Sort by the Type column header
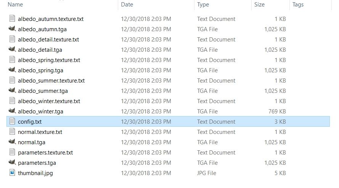339x188 pixels. pyautogui.click(x=203, y=5)
